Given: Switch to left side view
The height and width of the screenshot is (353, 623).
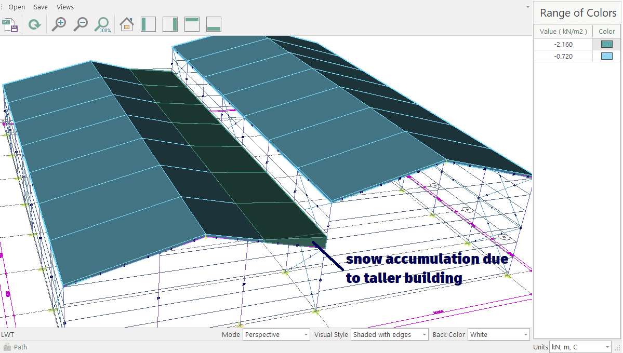Looking at the screenshot, I should pos(148,24).
